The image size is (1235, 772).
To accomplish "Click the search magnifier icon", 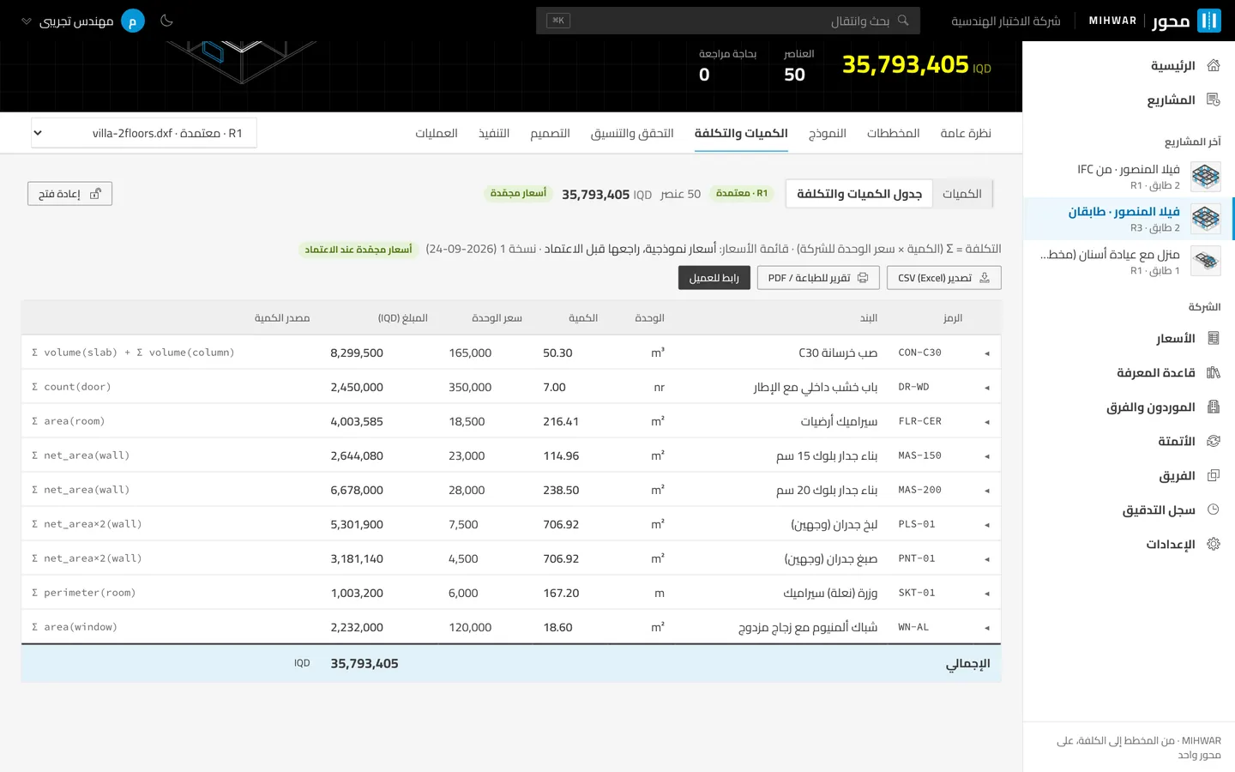I will click(x=903, y=21).
